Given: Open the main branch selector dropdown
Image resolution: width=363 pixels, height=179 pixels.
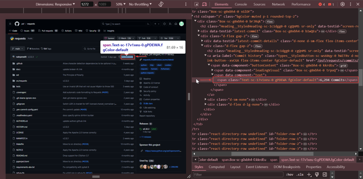Looking at the screenshot, I should click(18, 49).
